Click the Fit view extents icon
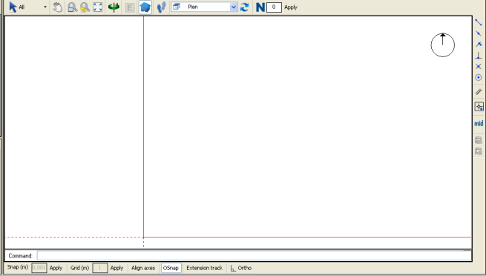The image size is (486, 276). click(98, 7)
